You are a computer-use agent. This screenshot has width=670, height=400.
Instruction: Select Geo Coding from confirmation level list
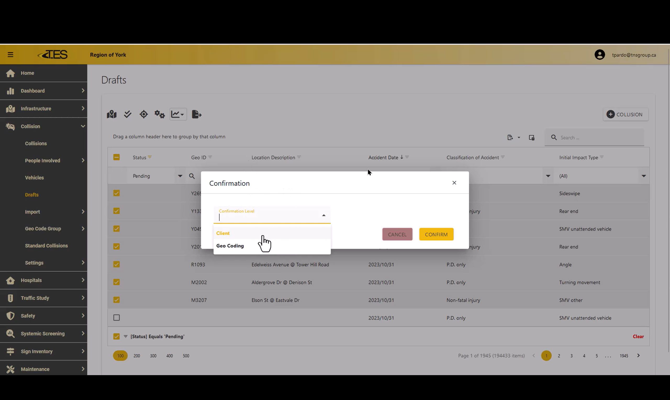pos(230,246)
